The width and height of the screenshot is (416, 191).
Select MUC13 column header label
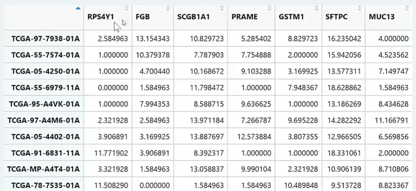point(381,17)
